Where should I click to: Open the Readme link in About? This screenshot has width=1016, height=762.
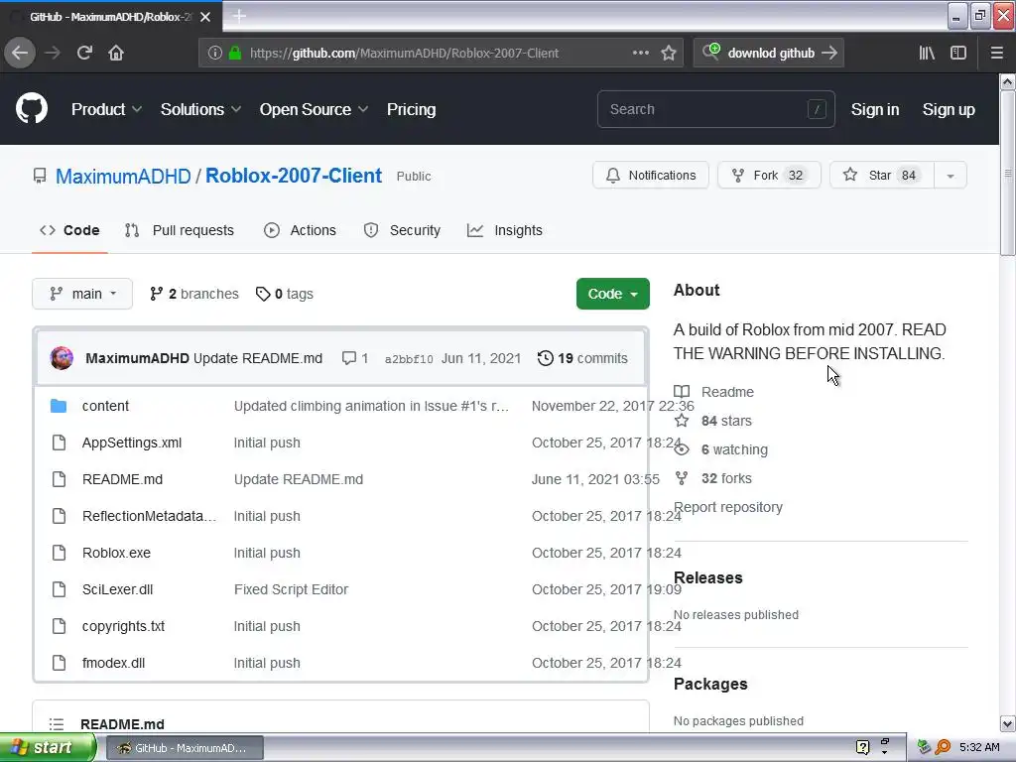[x=714, y=392]
